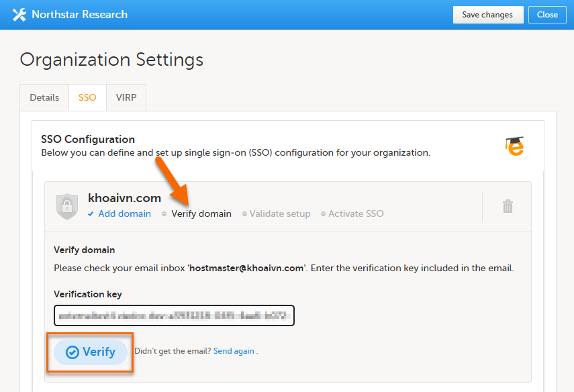The height and width of the screenshot is (392, 574).
Task: Click the checkmark beside Add domain
Action: [91, 214]
